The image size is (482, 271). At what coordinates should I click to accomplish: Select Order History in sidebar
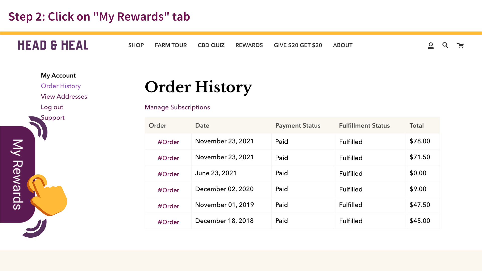(x=61, y=86)
